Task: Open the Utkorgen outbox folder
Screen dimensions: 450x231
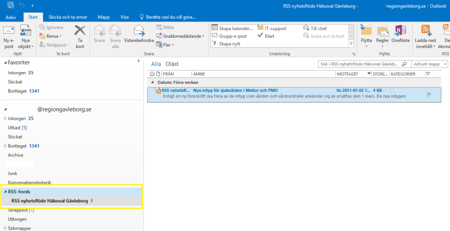Action: [x=17, y=219]
